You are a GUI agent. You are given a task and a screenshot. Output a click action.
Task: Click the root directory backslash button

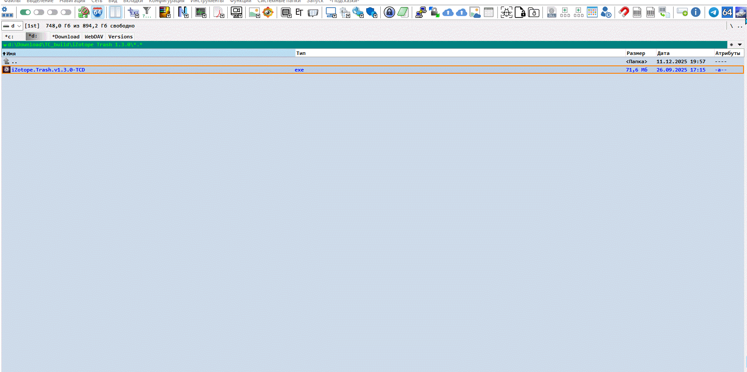pos(731,26)
